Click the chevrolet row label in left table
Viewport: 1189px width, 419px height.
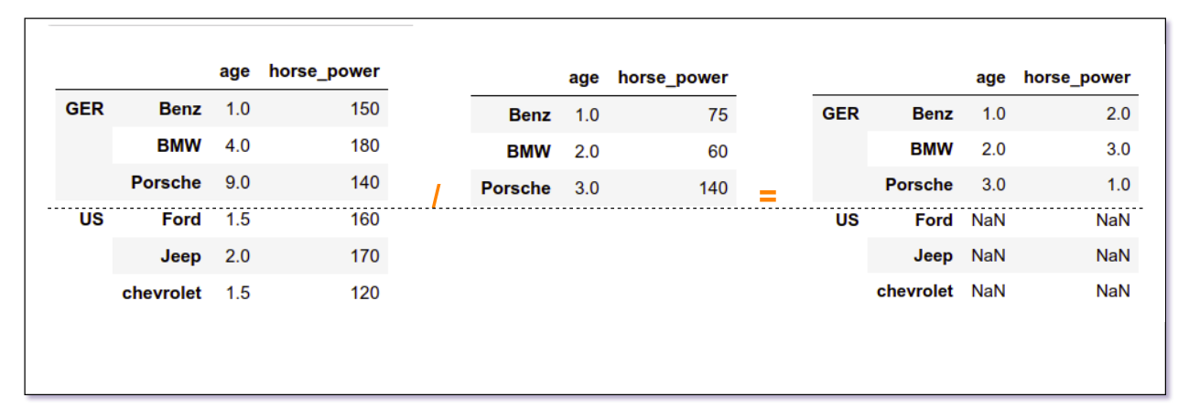click(161, 293)
